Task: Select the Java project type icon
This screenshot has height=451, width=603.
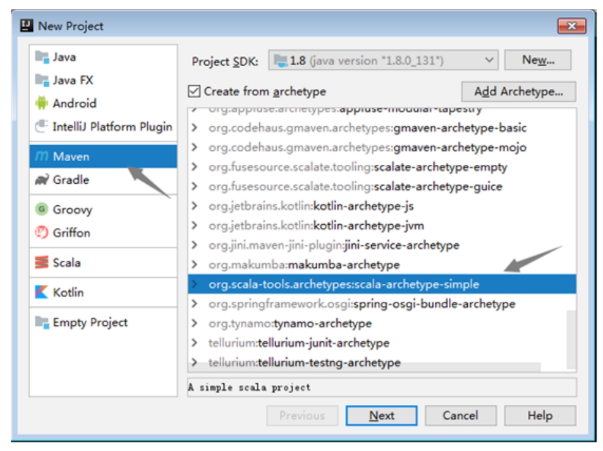Action: tap(42, 57)
